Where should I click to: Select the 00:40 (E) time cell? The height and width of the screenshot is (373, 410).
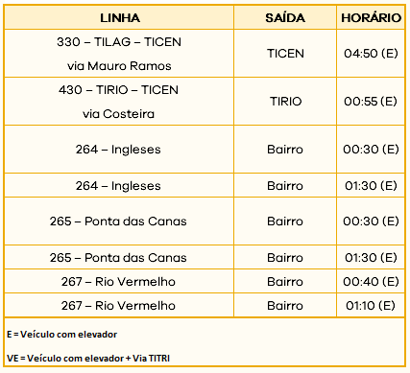[x=371, y=281]
